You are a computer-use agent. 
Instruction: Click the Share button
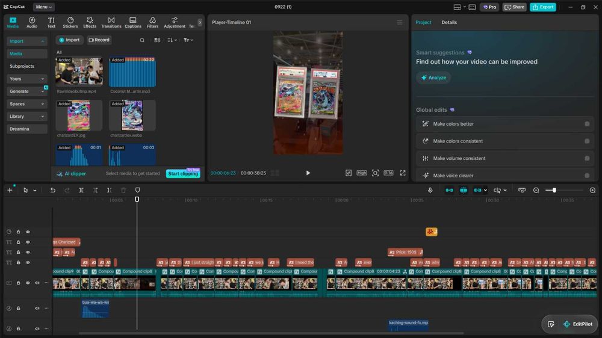point(514,7)
